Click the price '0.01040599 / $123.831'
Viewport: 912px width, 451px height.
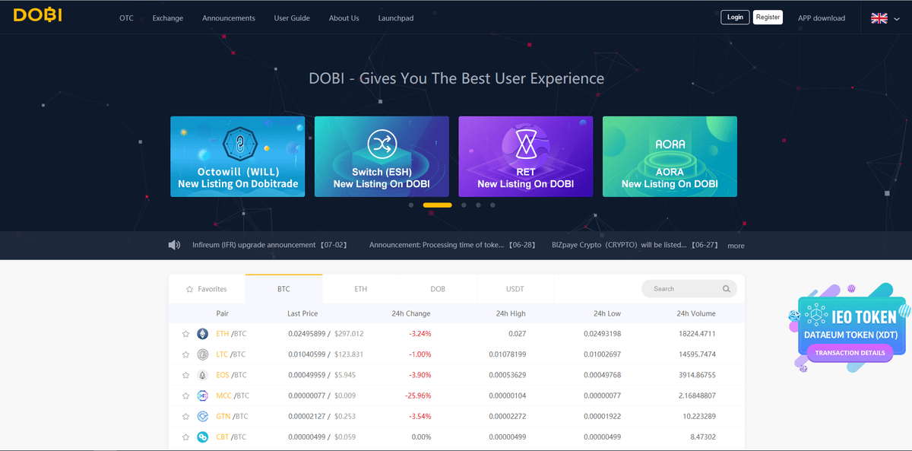coord(325,354)
